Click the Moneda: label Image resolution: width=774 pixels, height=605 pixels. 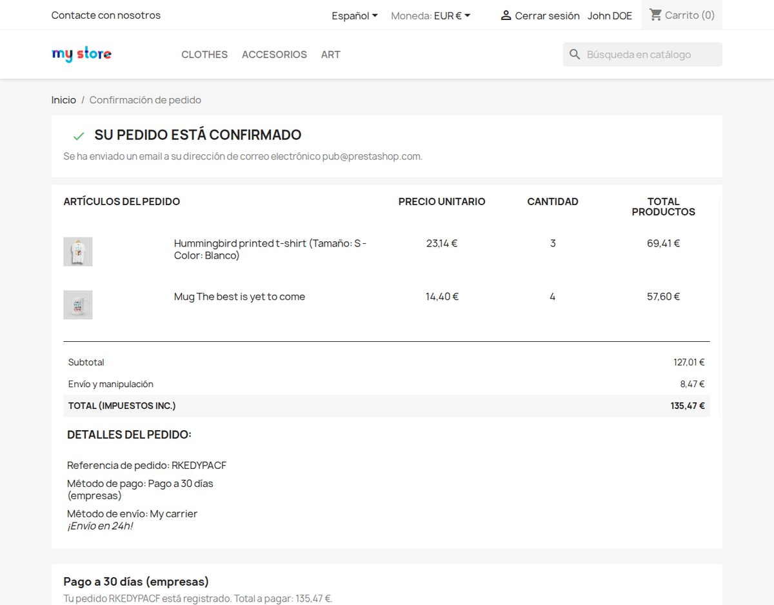[x=411, y=15]
